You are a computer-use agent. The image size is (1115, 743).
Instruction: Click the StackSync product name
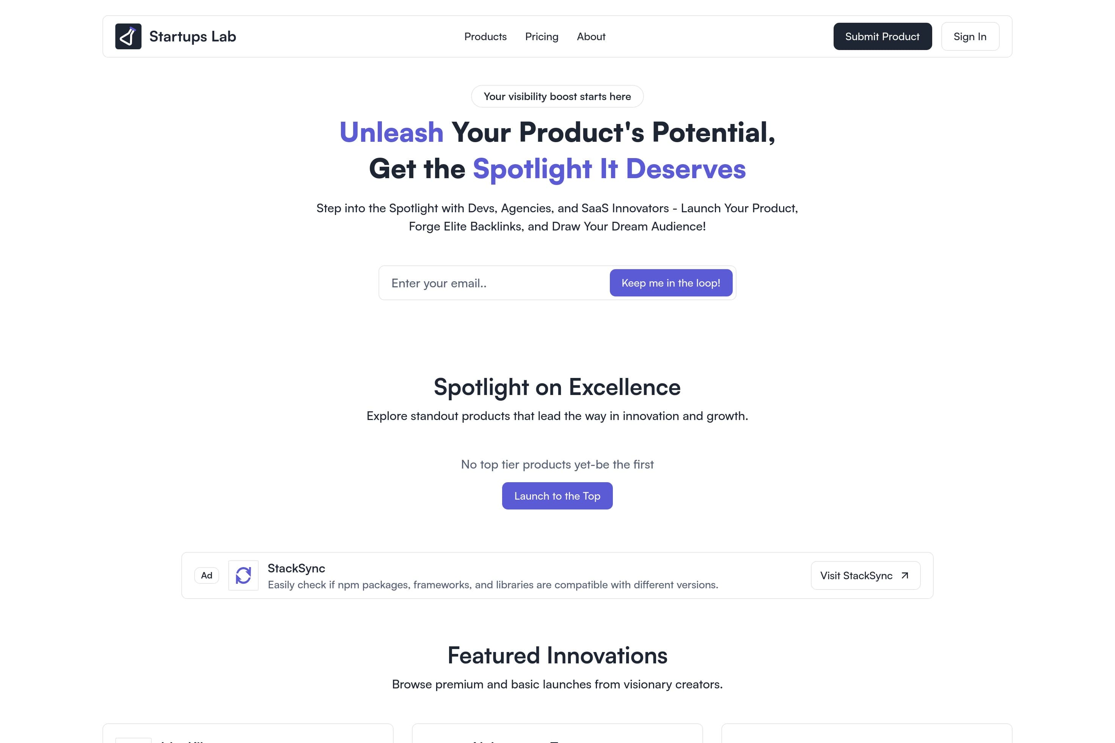coord(296,568)
